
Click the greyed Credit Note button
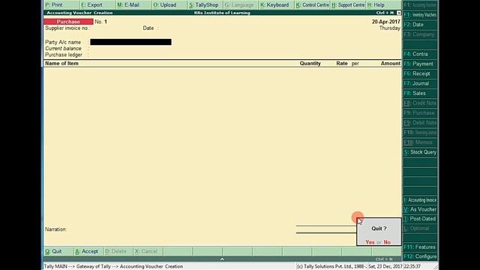[420, 103]
